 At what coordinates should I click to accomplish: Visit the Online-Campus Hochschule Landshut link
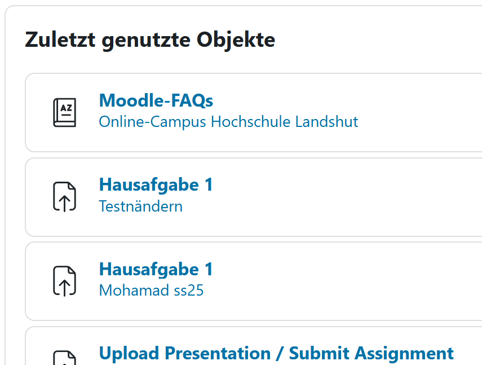click(x=228, y=121)
